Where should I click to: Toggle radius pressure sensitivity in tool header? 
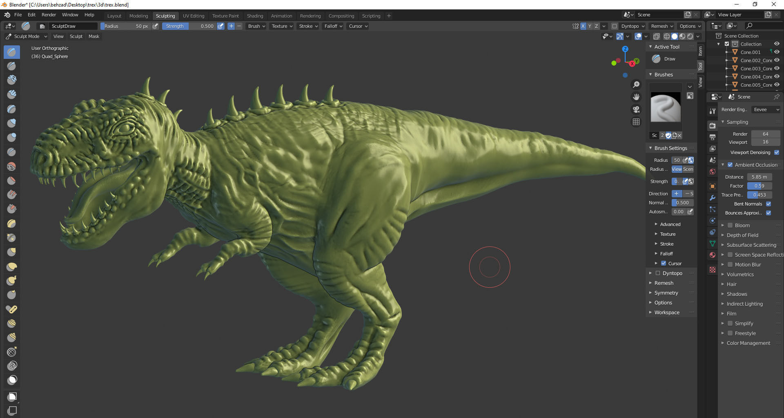[156, 26]
